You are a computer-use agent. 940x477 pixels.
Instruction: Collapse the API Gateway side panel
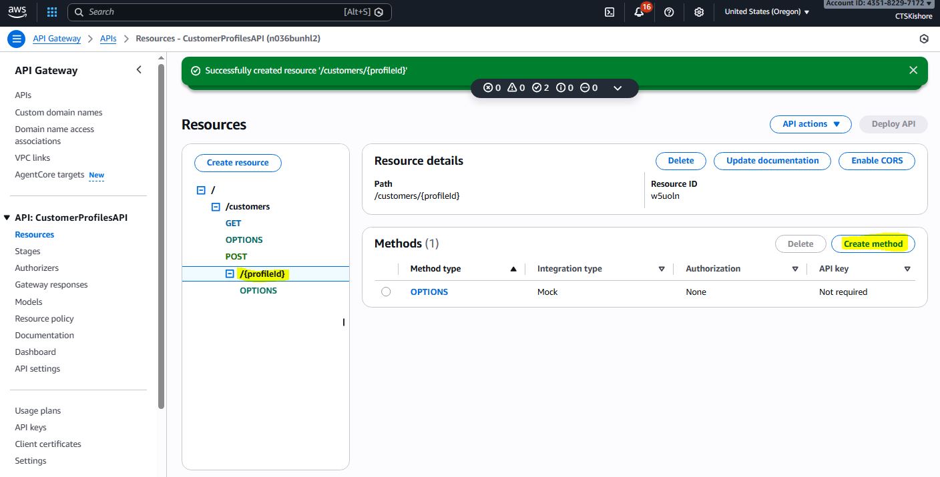(139, 70)
